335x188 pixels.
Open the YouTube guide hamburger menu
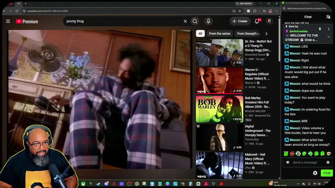coord(8,21)
